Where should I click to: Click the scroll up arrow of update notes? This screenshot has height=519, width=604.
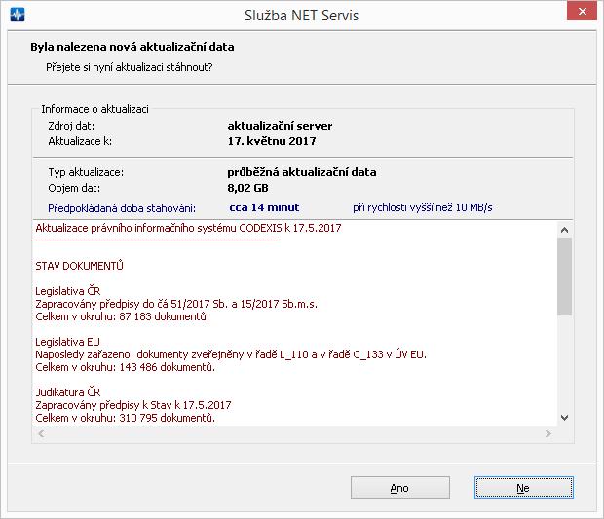[x=564, y=230]
